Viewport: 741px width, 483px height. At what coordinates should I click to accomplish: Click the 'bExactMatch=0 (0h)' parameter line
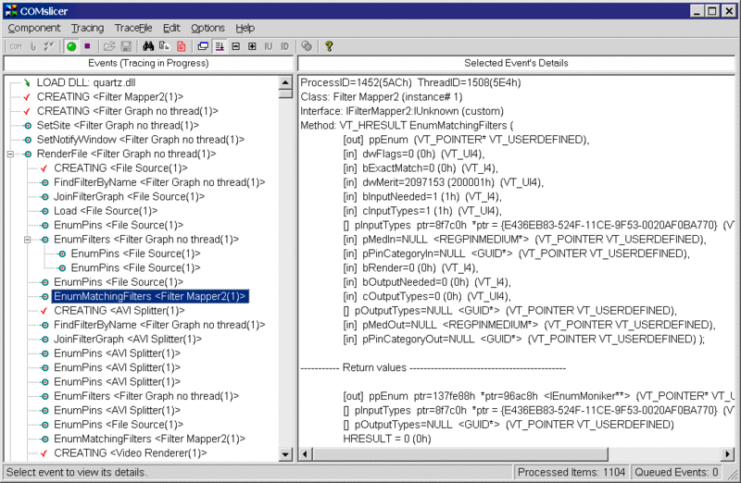421,168
